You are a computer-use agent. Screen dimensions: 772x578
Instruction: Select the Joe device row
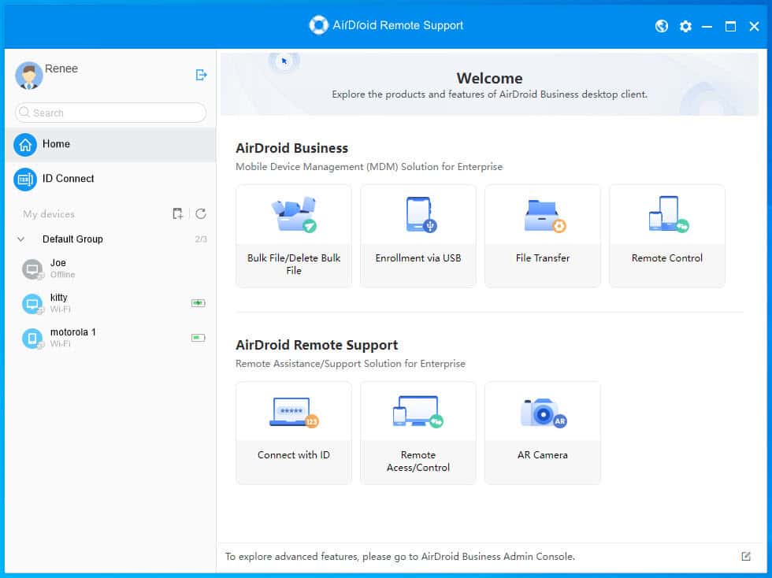pos(110,269)
